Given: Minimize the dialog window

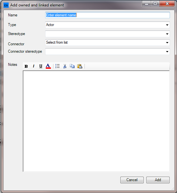Looking at the screenshot, I should [147, 4].
